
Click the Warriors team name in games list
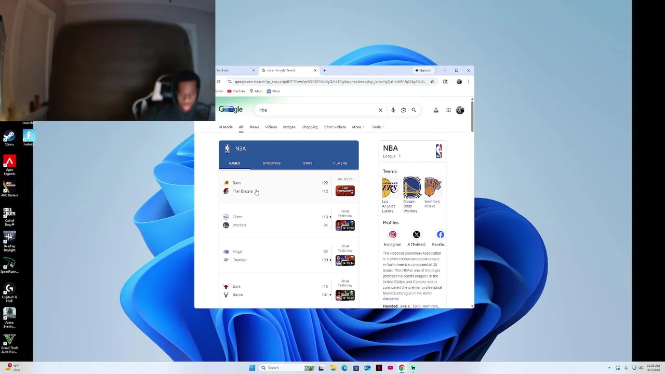pos(240,225)
